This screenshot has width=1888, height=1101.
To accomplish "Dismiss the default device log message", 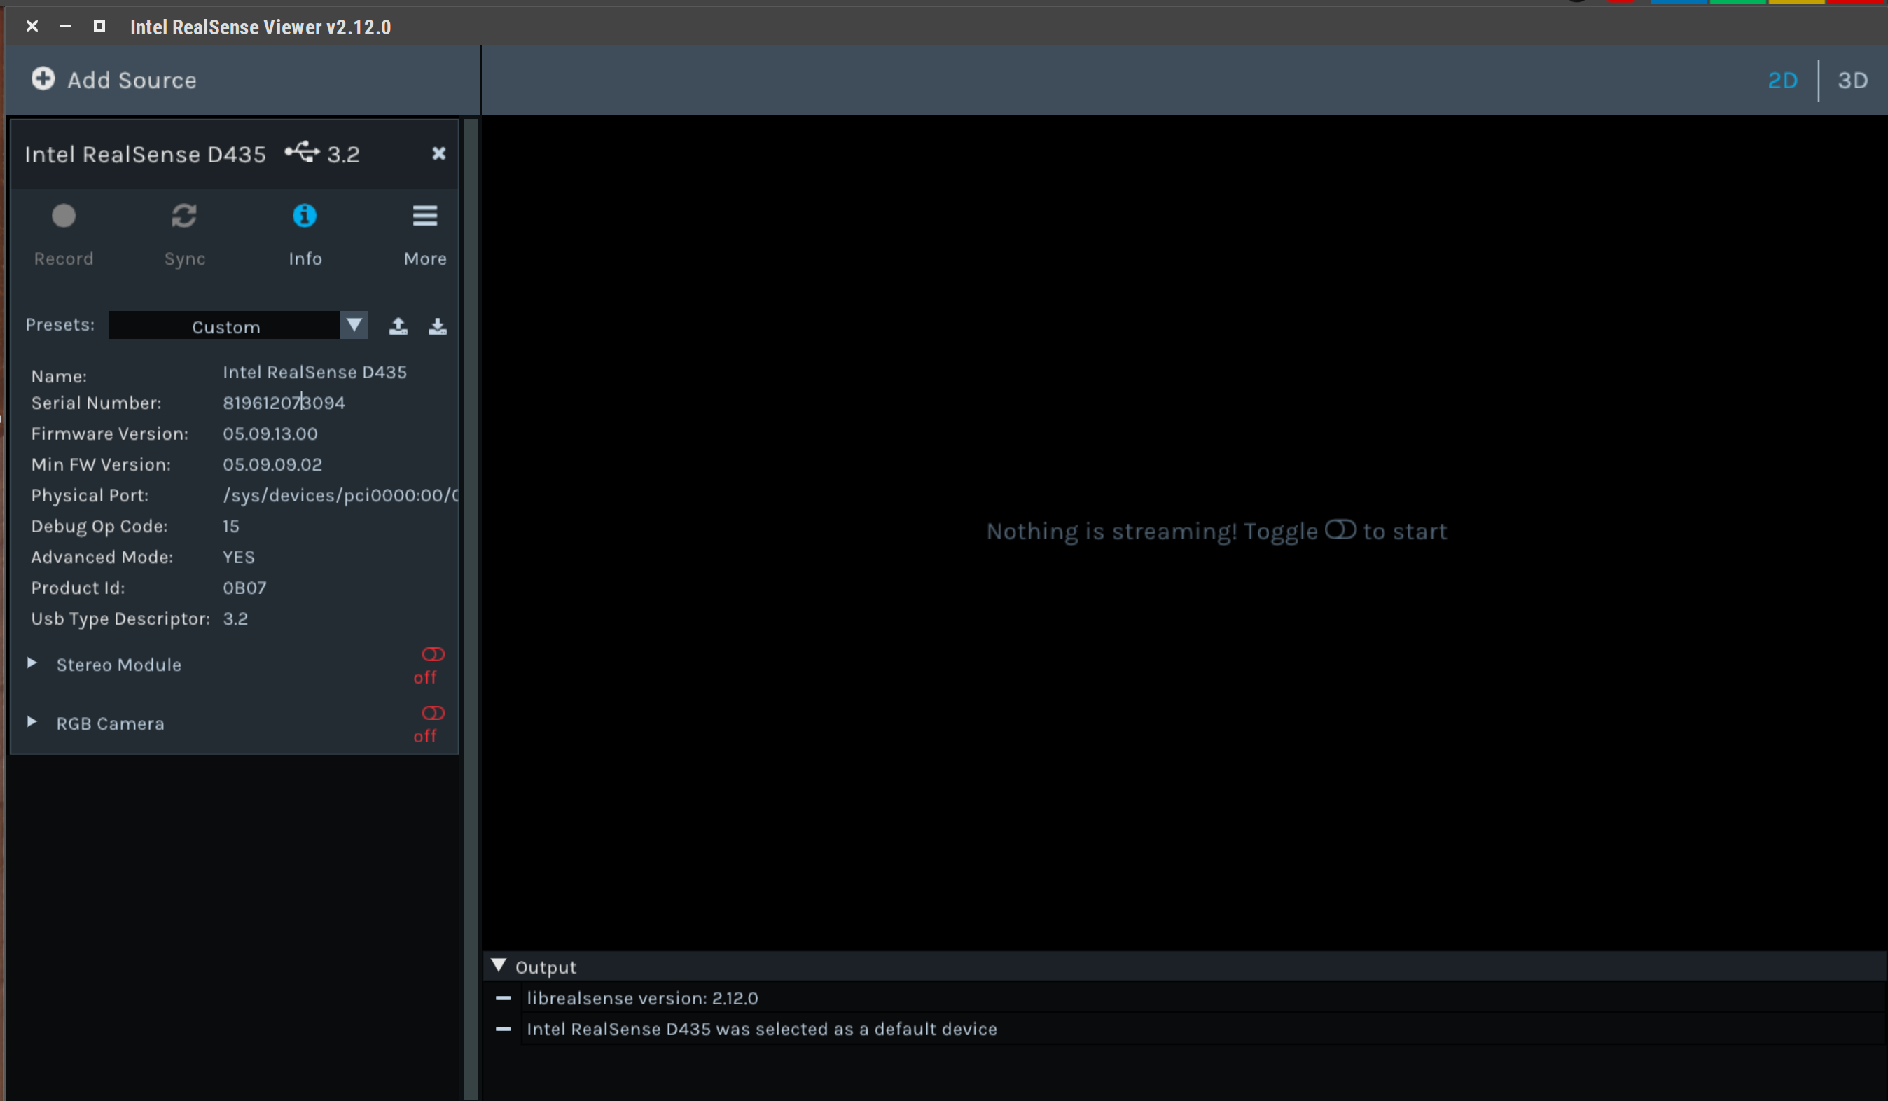I will coord(504,1029).
